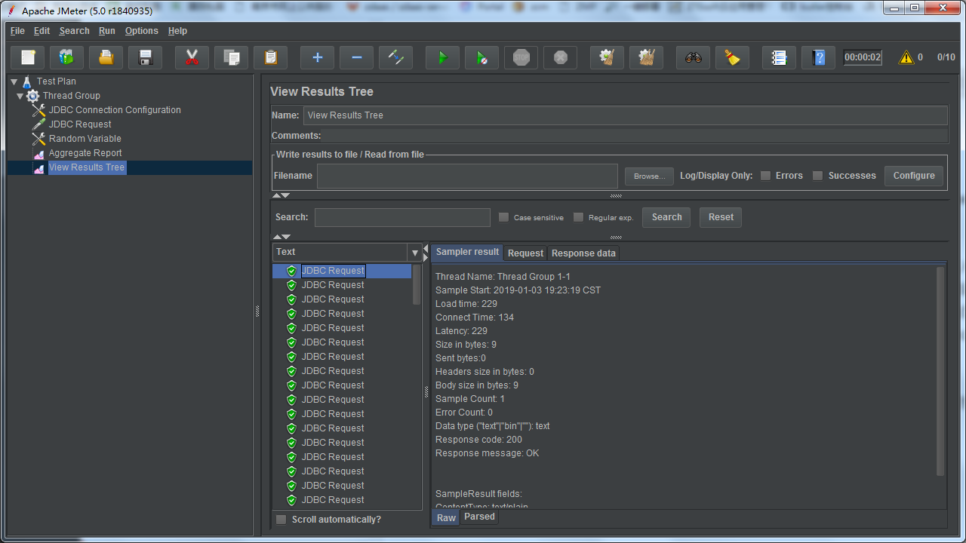Open the Function Helper dialog icon

[780, 57]
